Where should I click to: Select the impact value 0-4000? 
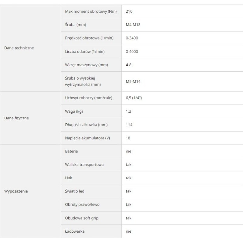tap(132, 52)
